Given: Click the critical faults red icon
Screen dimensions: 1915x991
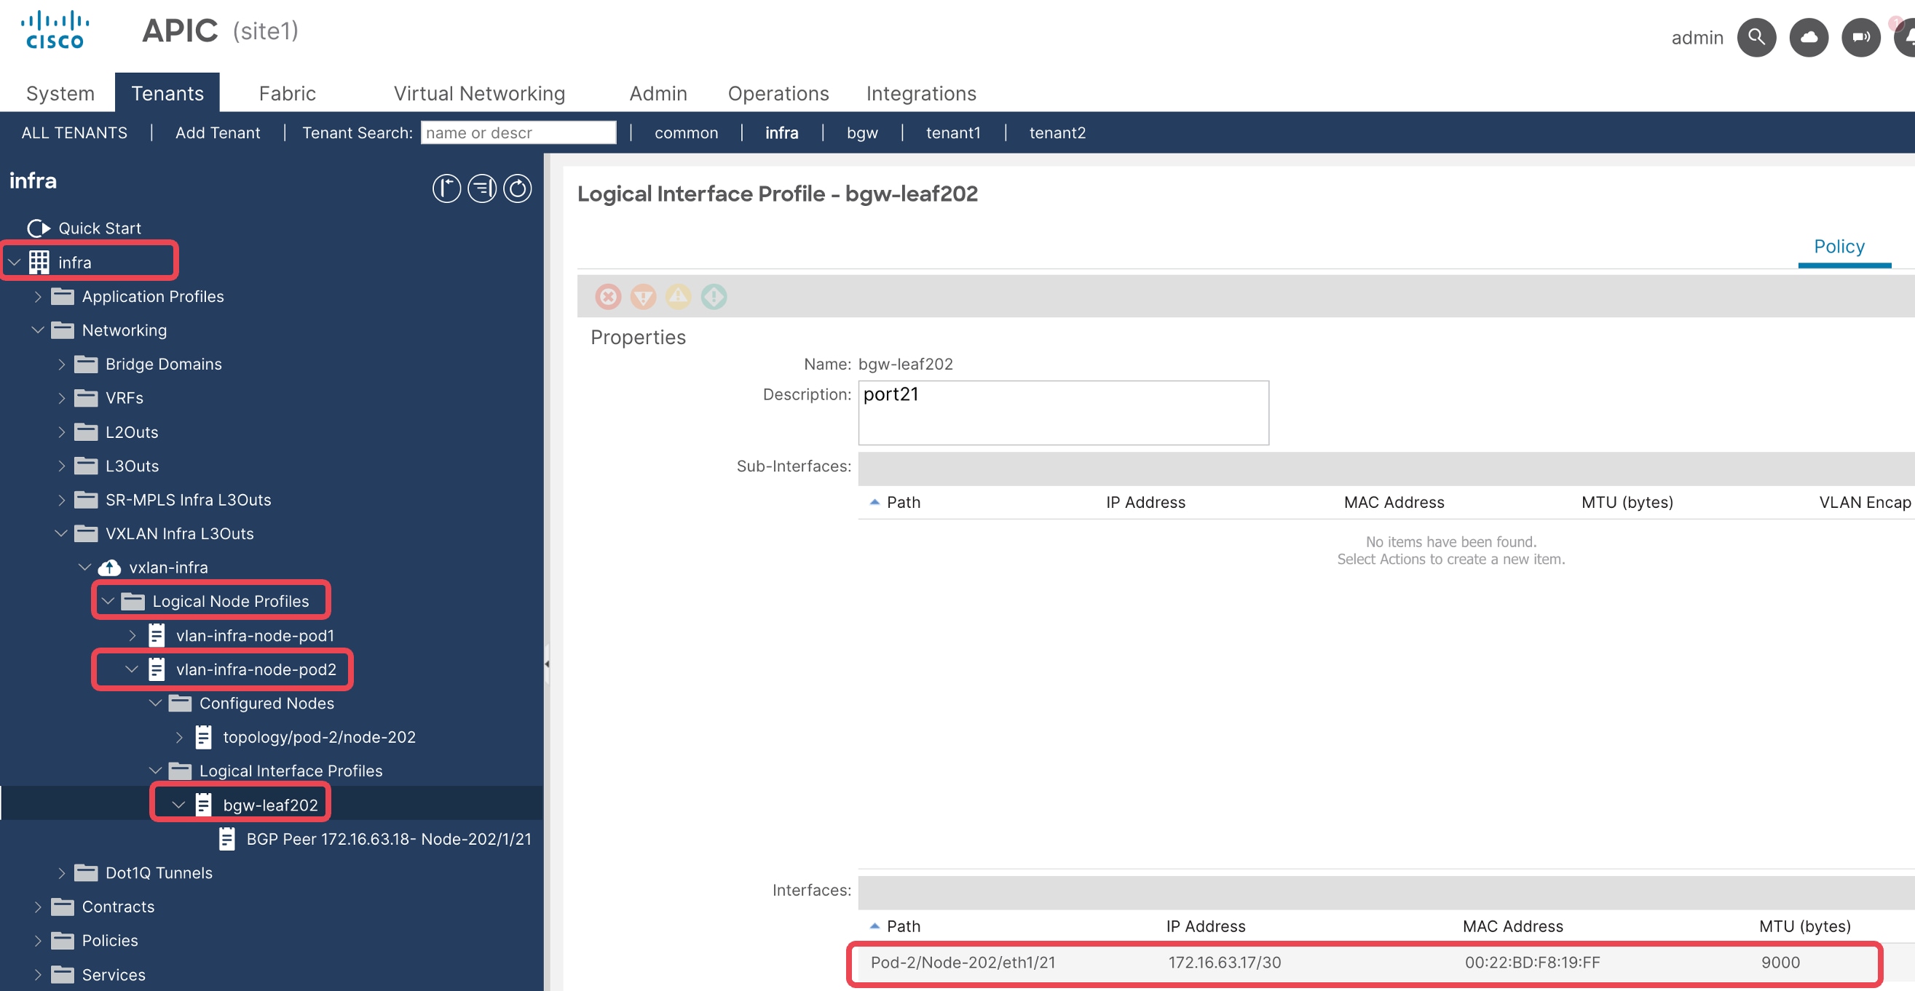Looking at the screenshot, I should (608, 296).
